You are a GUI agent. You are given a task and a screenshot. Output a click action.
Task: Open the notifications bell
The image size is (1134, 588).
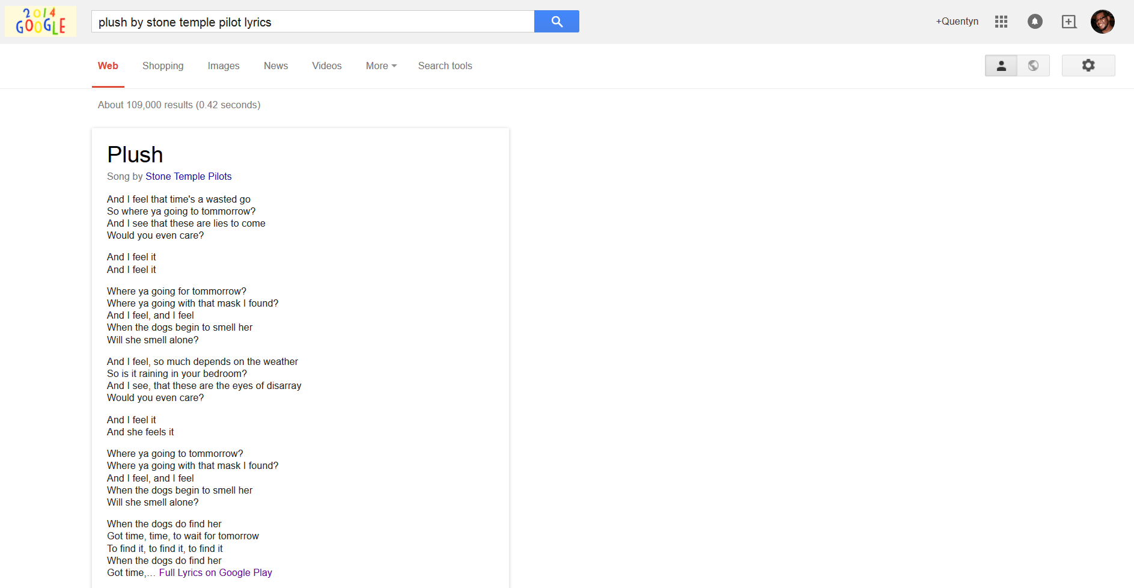coord(1035,22)
